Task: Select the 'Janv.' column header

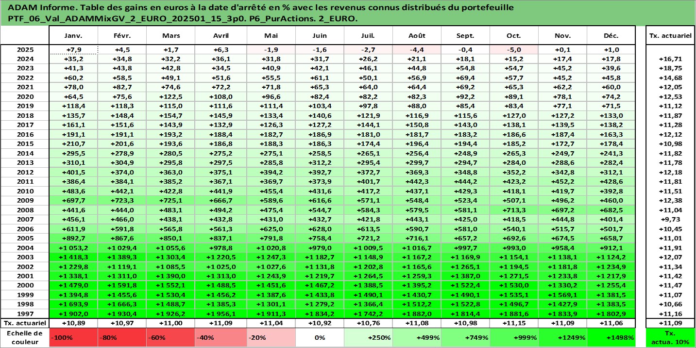Action: 73,36
